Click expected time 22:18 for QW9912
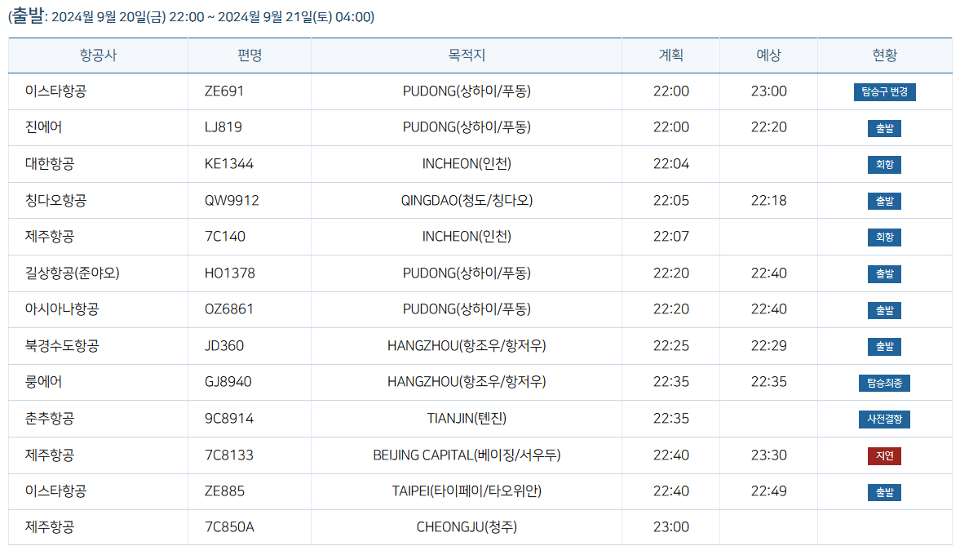 [769, 200]
